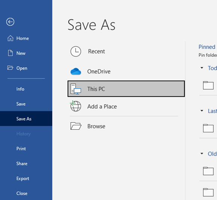Click the This PC computer icon
This screenshot has width=217, height=200.
[x=76, y=89]
